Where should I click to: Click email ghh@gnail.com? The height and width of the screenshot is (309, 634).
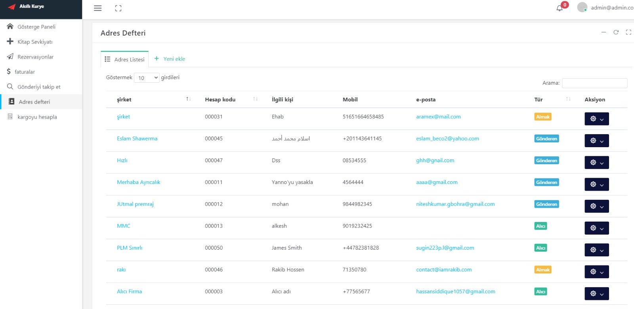tap(435, 160)
